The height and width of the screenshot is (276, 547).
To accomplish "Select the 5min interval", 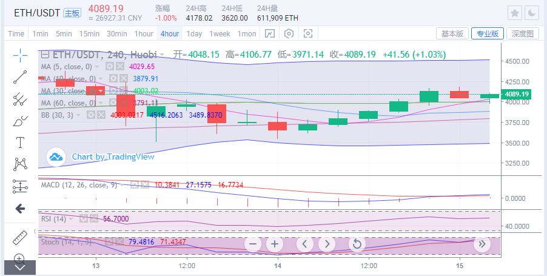I will coord(64,34).
